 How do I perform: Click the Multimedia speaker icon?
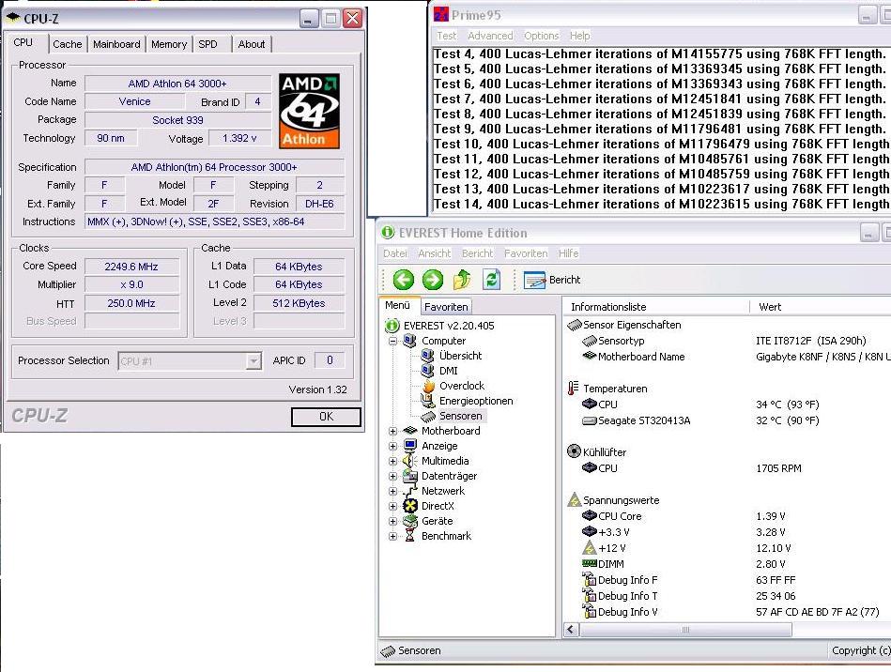409,461
